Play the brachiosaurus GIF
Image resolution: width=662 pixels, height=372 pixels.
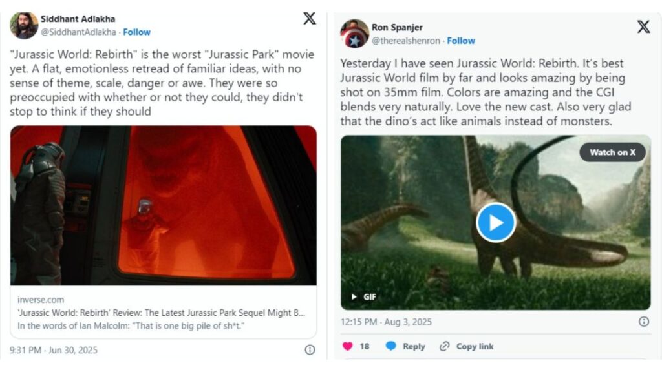(495, 222)
